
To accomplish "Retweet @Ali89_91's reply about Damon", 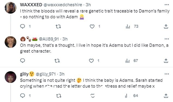I will [x=57, y=61].
